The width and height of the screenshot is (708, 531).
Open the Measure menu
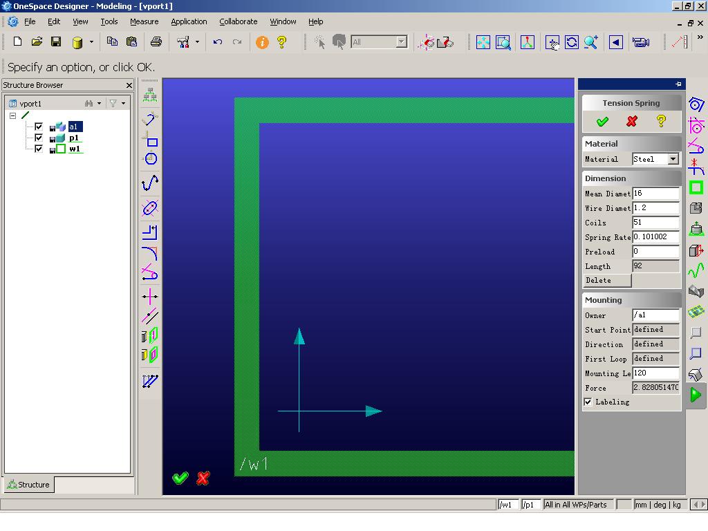coord(144,21)
